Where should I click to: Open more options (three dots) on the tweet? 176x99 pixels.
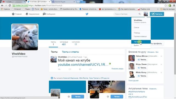[90, 69]
